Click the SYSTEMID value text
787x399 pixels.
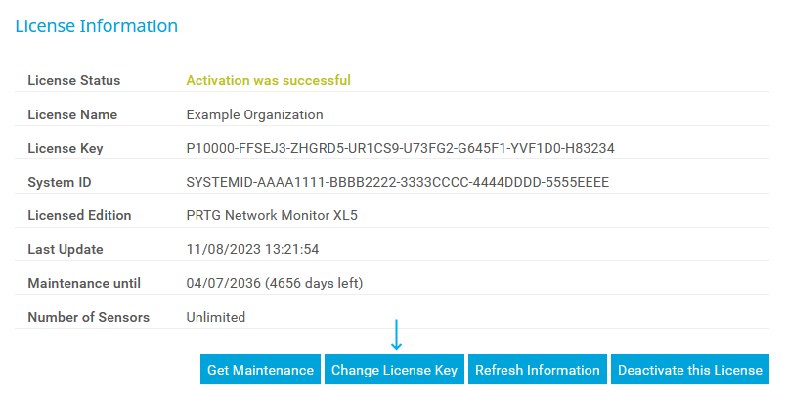(x=398, y=182)
